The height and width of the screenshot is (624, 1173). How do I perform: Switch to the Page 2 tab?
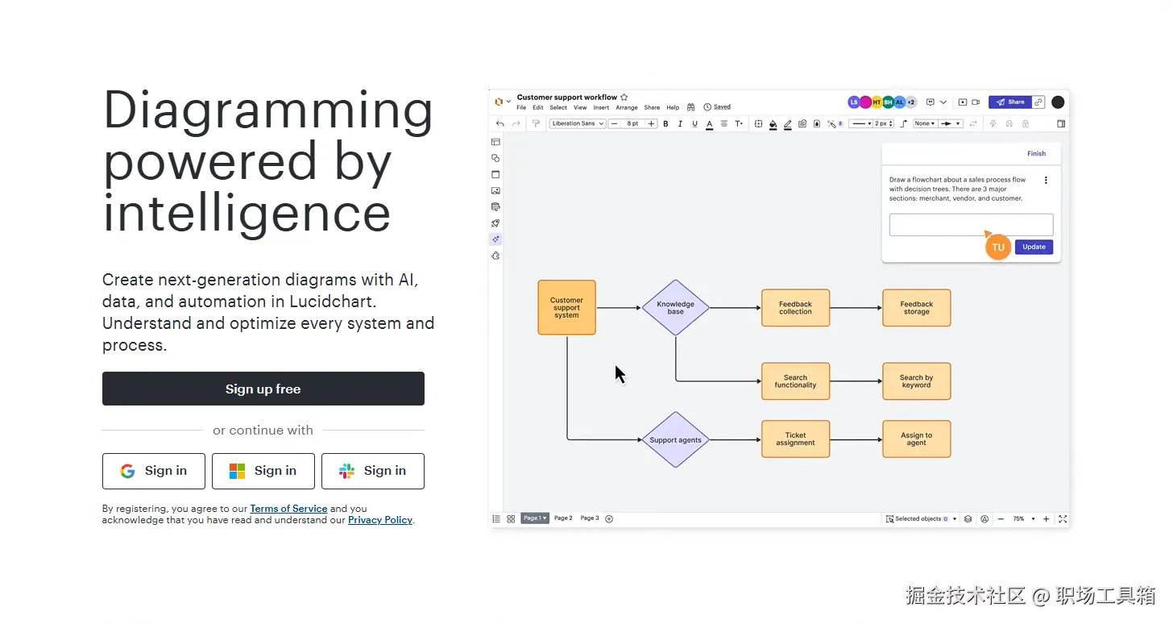[563, 518]
